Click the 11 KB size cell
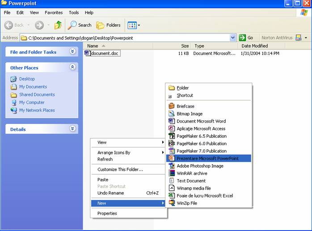This screenshot has width=312, height=231. coord(183,54)
